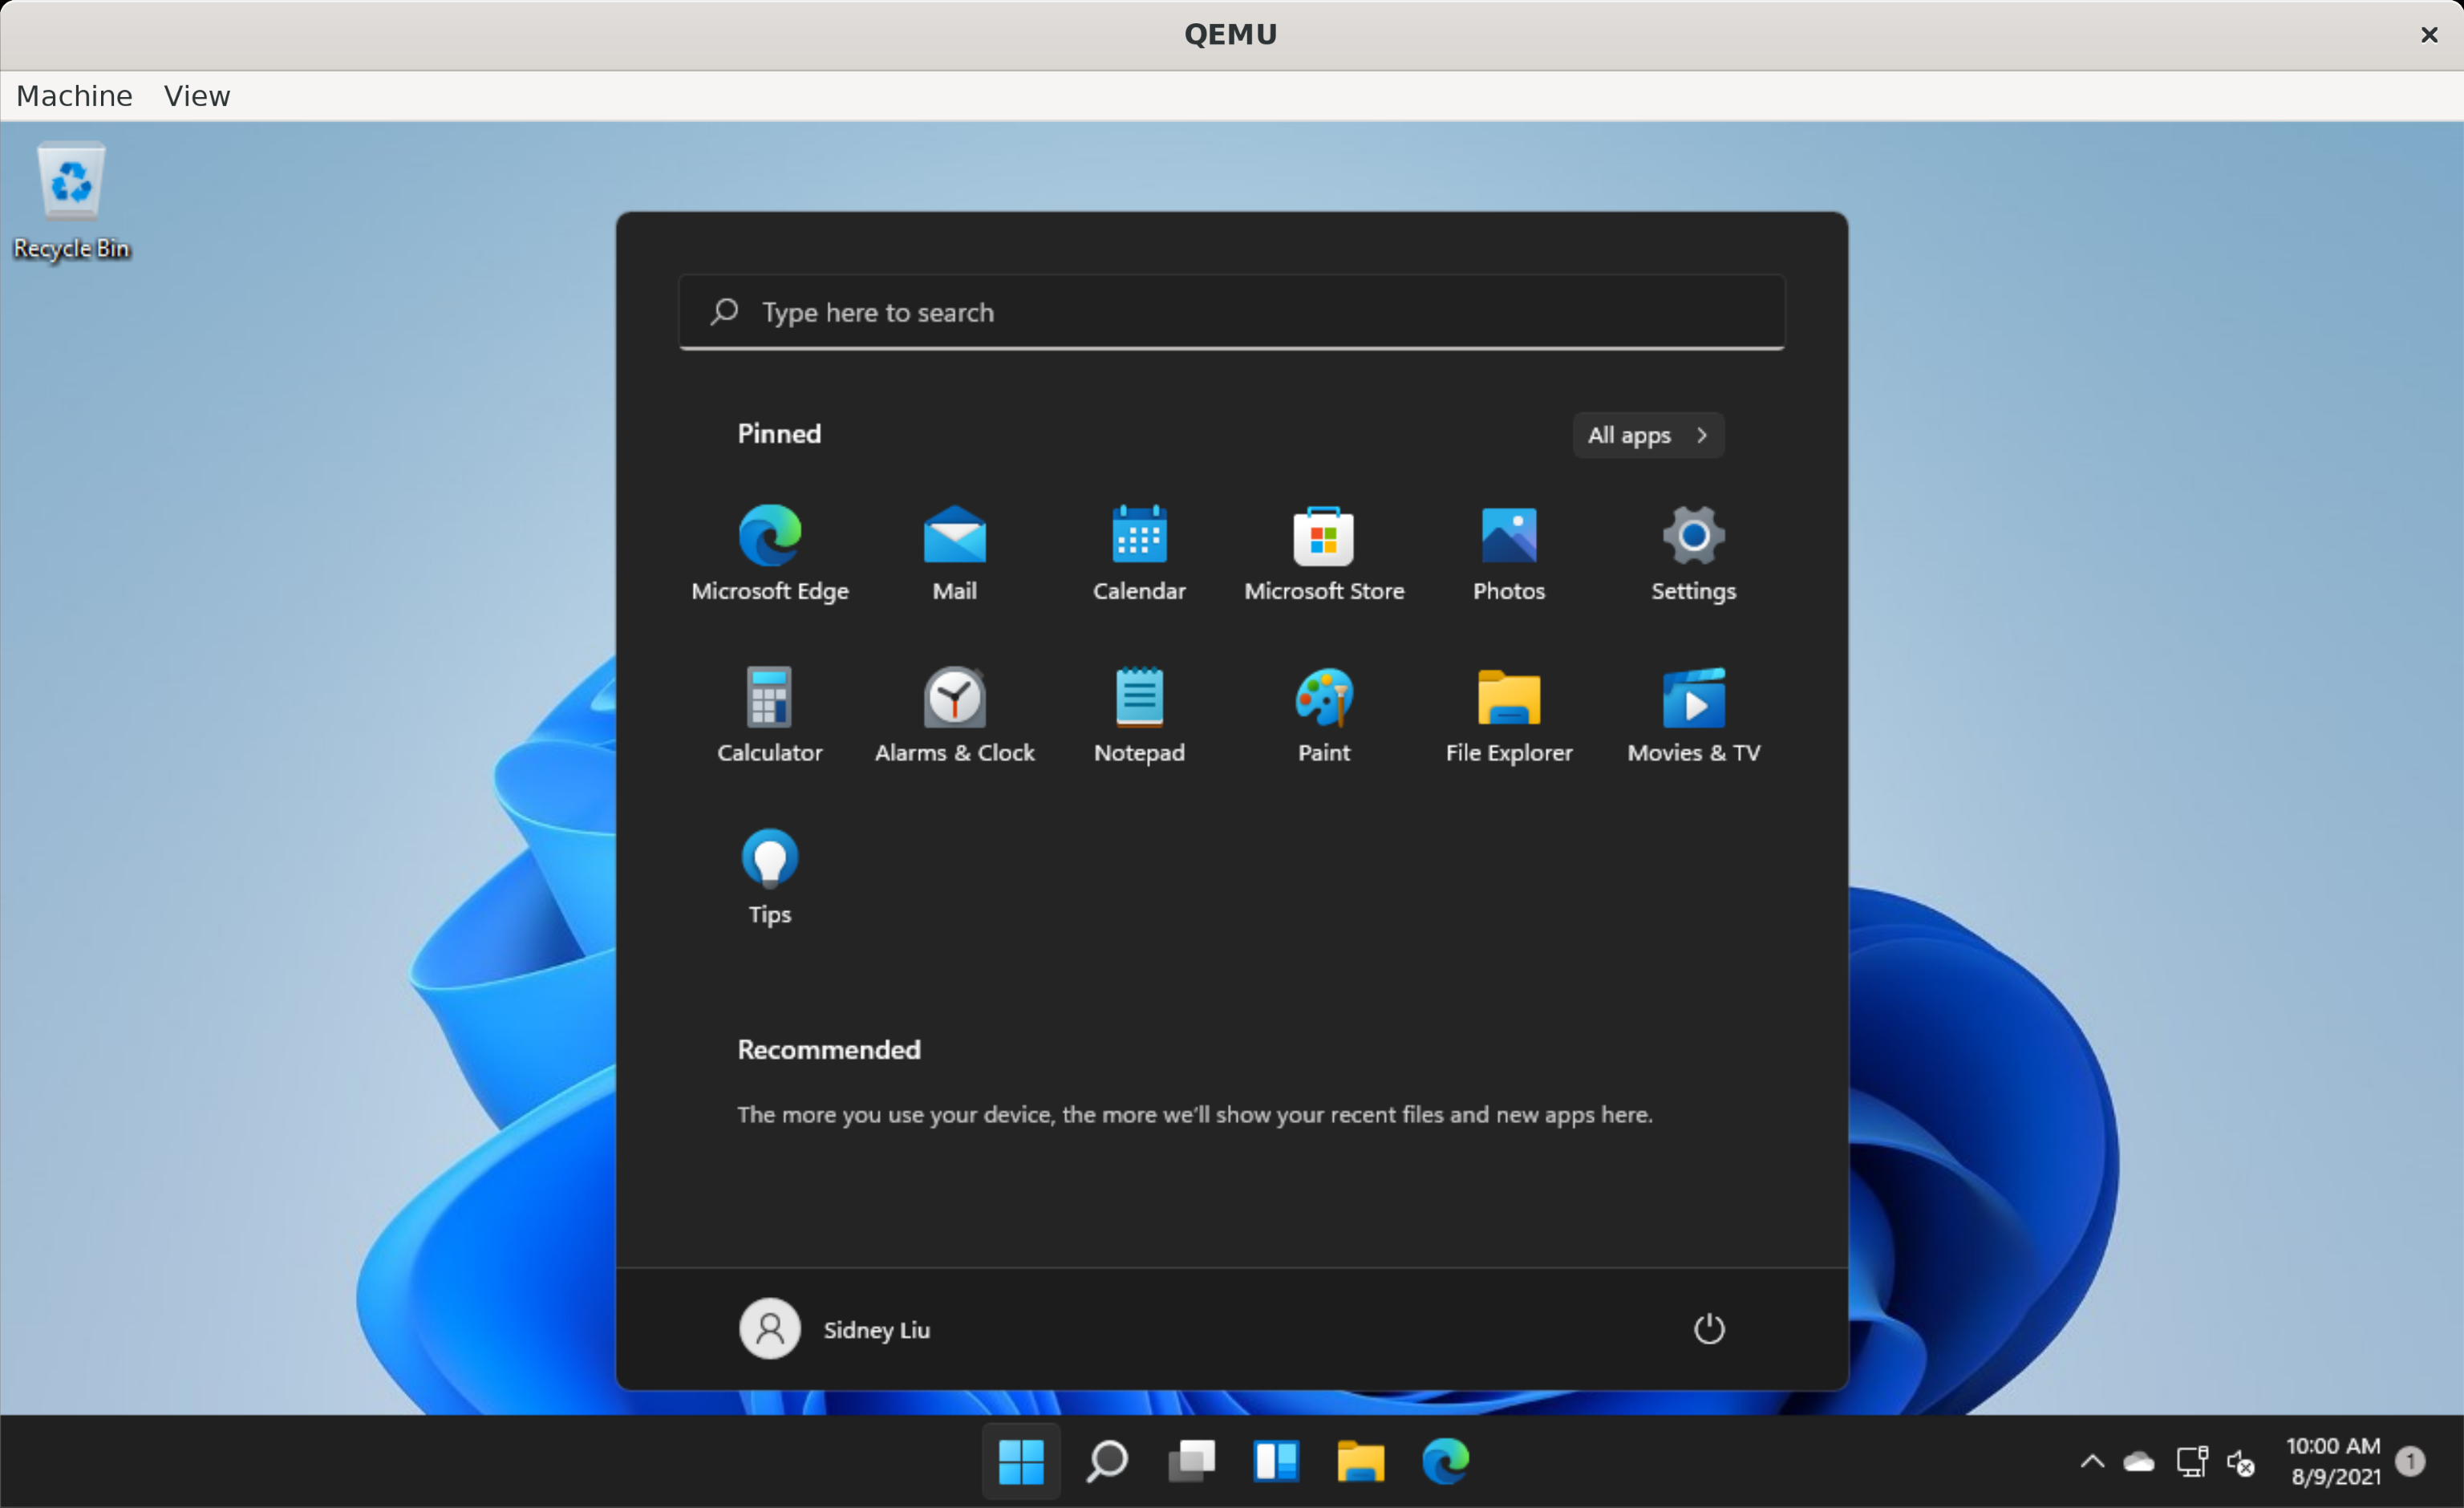
Task: Open the QEMU View menu
Action: pos(197,96)
